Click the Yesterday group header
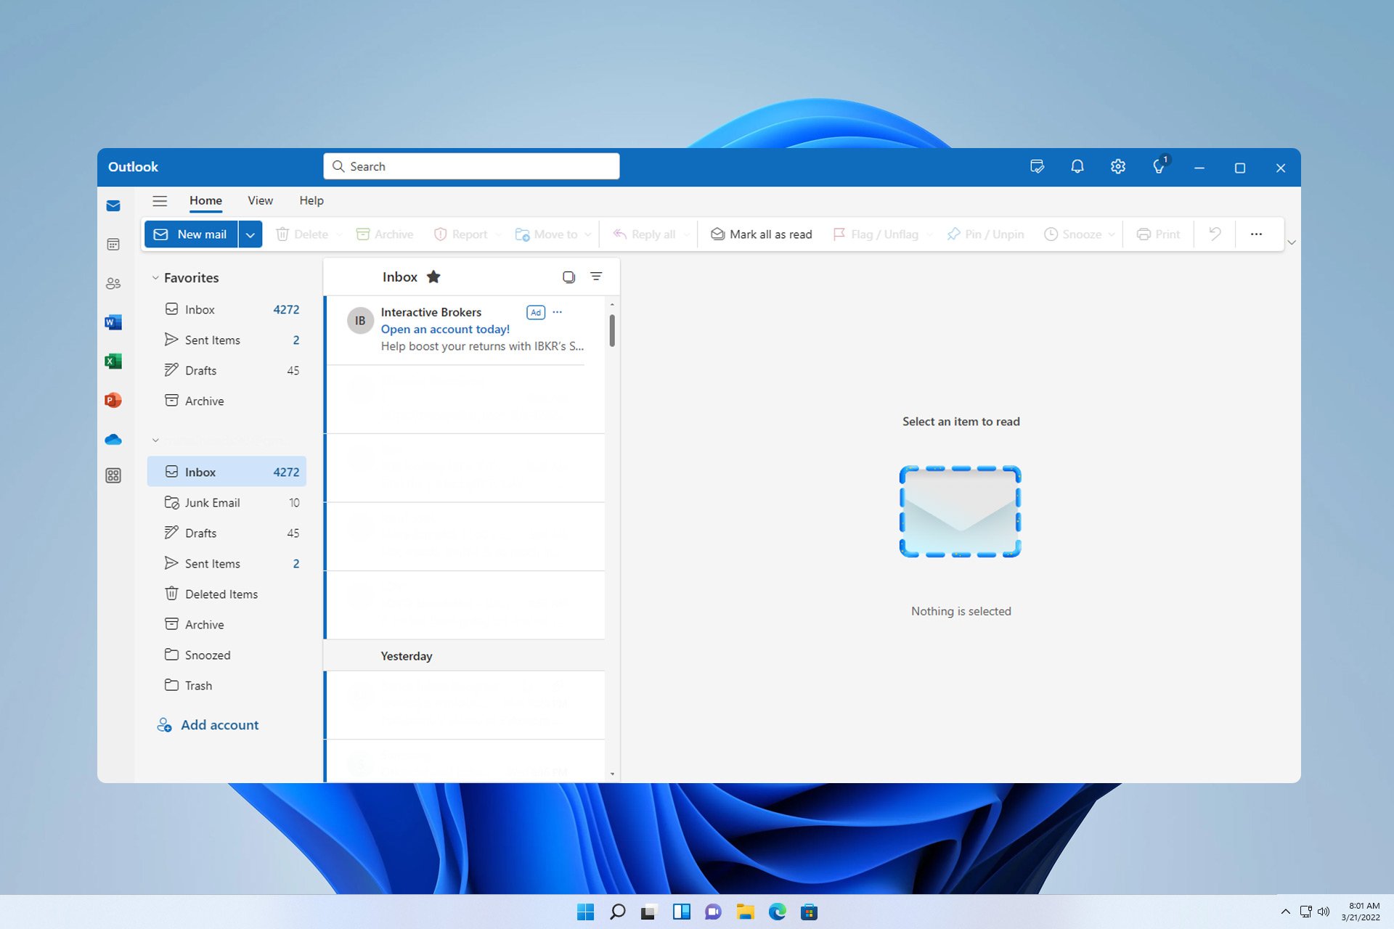 click(464, 656)
